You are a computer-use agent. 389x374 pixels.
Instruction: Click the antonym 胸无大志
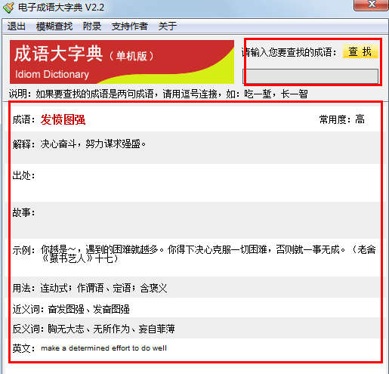pos(66,329)
